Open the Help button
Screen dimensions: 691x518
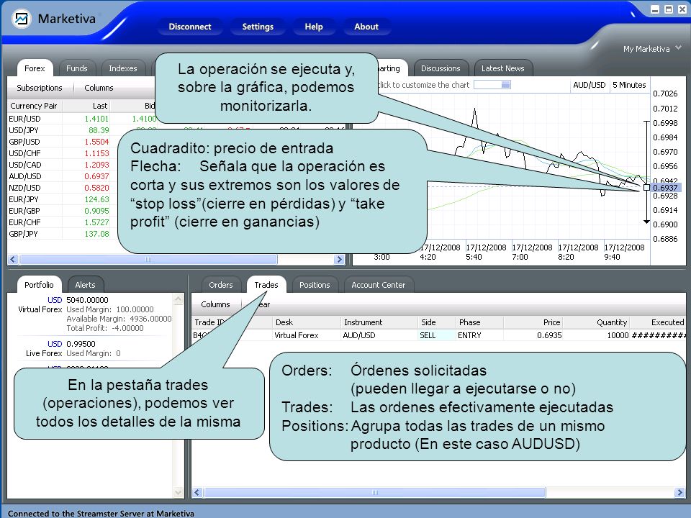[314, 27]
